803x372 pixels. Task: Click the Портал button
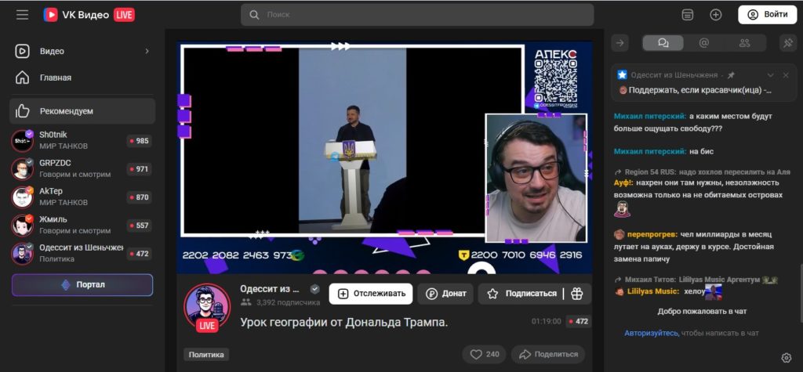point(82,285)
